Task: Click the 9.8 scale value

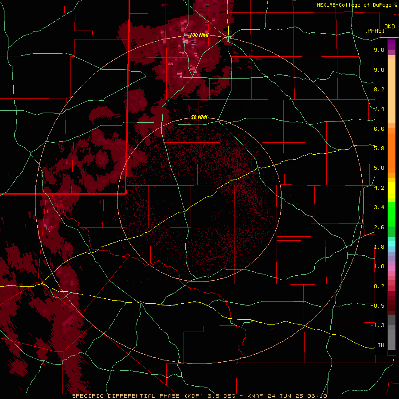Action: (x=379, y=50)
